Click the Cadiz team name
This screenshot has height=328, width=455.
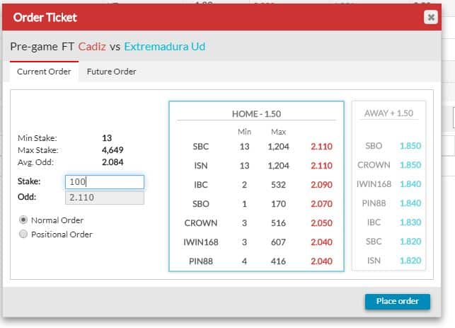[x=92, y=47]
